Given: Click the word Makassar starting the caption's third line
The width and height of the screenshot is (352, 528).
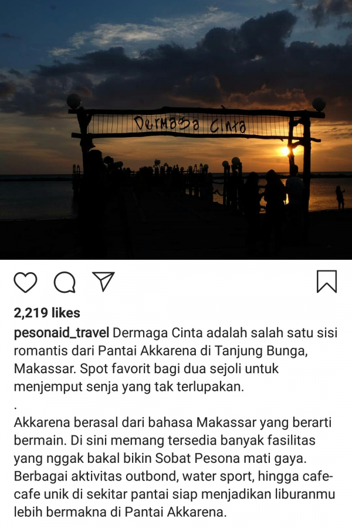Looking at the screenshot, I should tap(45, 369).
